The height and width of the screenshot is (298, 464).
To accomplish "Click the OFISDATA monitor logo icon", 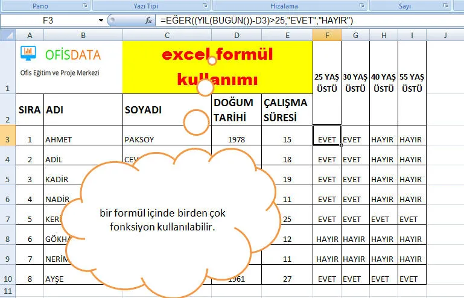I will 28,54.
